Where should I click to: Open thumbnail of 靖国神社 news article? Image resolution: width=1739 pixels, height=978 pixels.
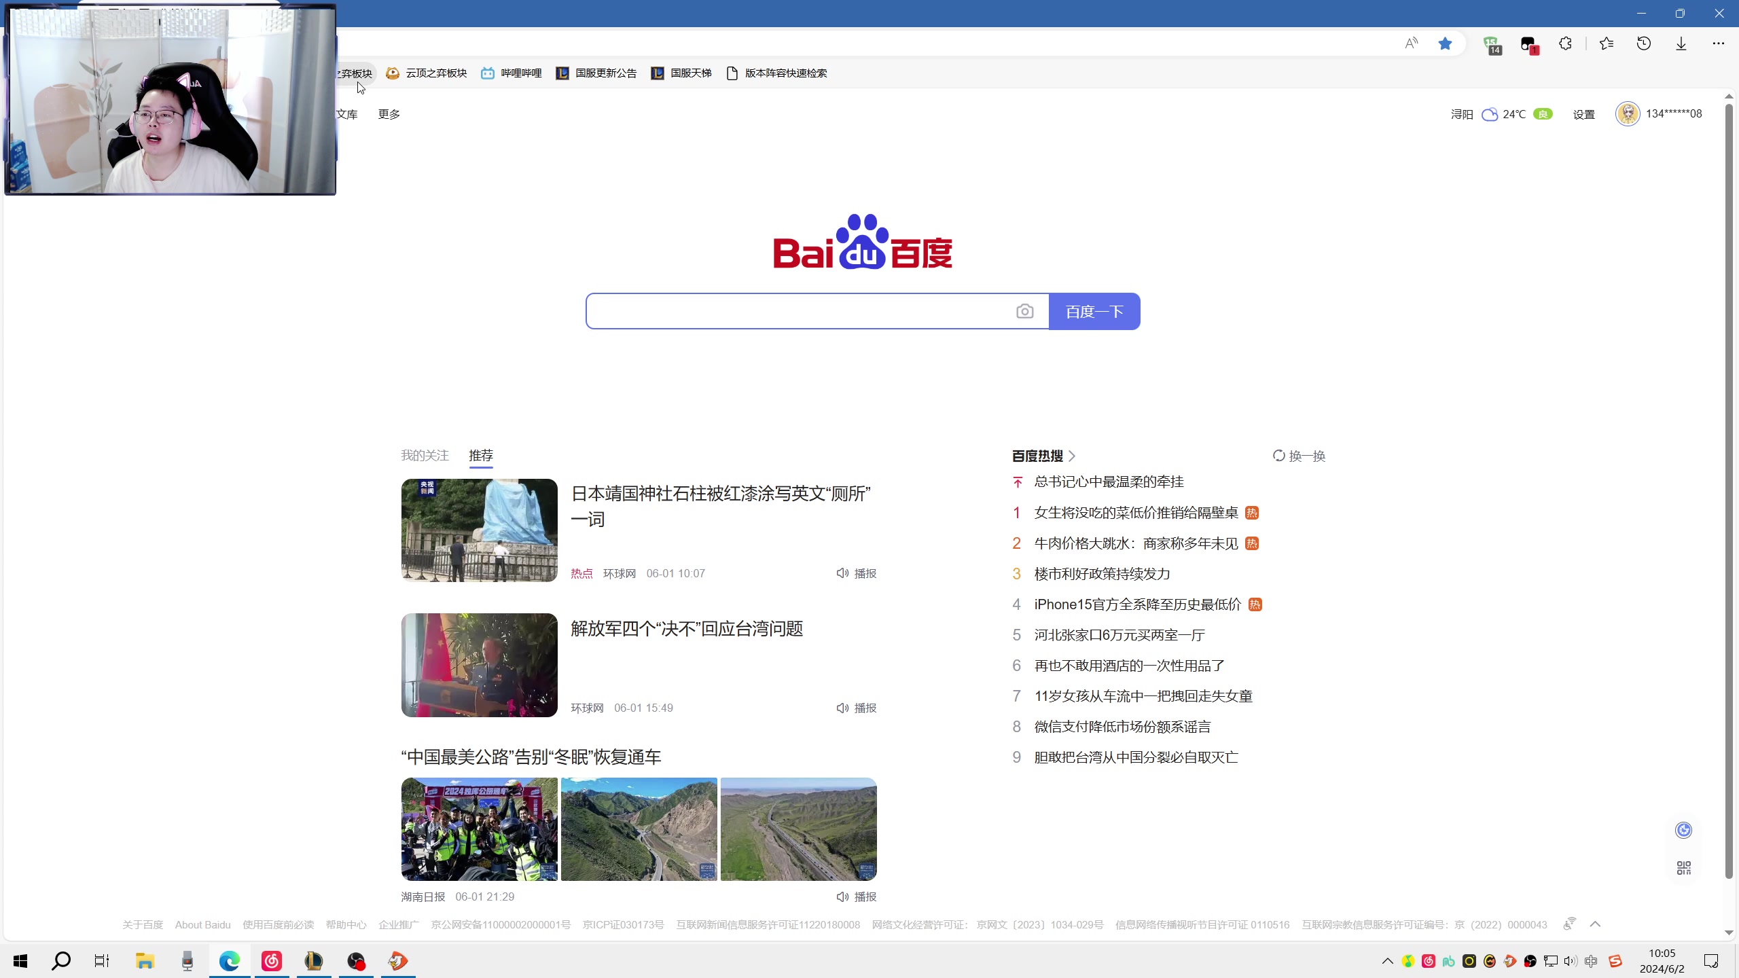480,530
